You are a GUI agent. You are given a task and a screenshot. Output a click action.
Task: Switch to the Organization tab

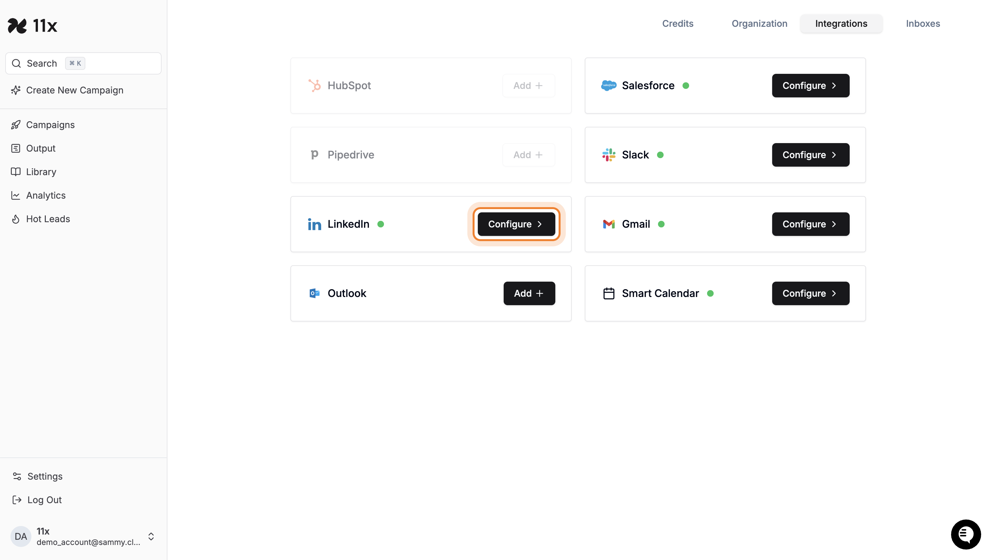[759, 24]
